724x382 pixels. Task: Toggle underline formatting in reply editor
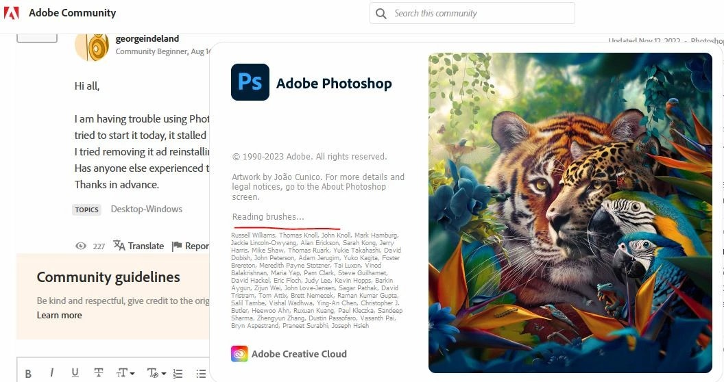coord(75,373)
